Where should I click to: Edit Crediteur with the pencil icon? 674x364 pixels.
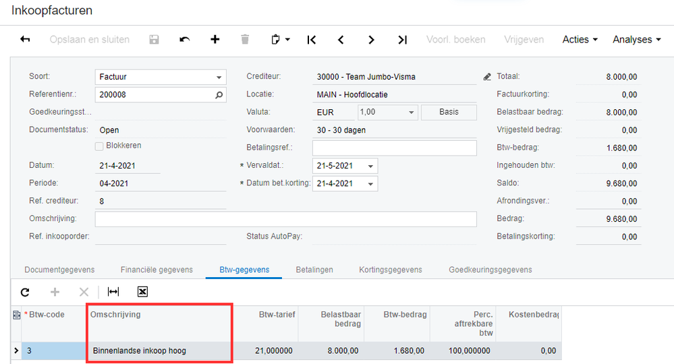click(x=487, y=77)
